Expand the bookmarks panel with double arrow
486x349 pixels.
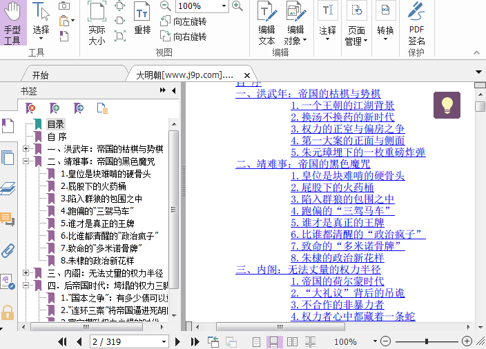pyautogui.click(x=163, y=90)
